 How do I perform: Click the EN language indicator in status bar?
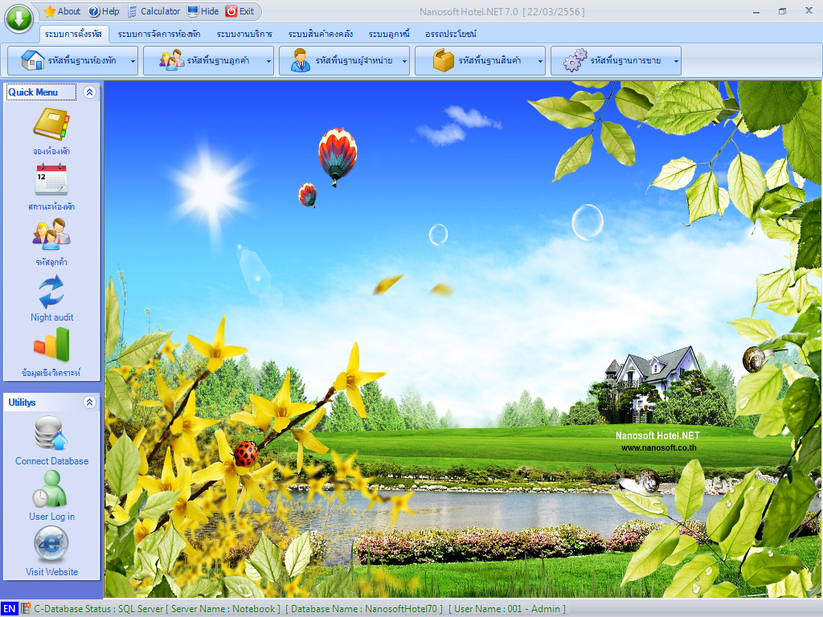tap(9, 609)
